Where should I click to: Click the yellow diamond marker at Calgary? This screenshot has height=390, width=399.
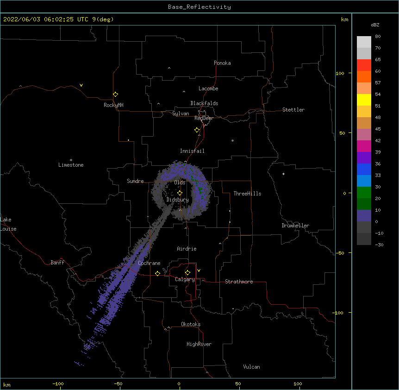(x=187, y=273)
